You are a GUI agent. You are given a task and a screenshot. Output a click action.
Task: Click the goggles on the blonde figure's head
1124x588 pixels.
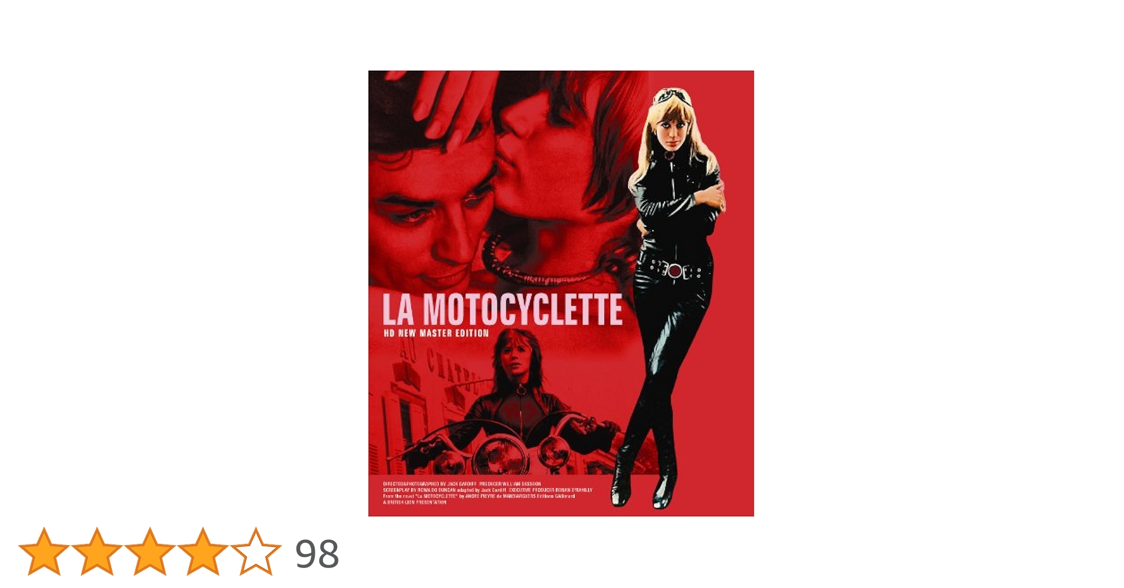pos(673,96)
